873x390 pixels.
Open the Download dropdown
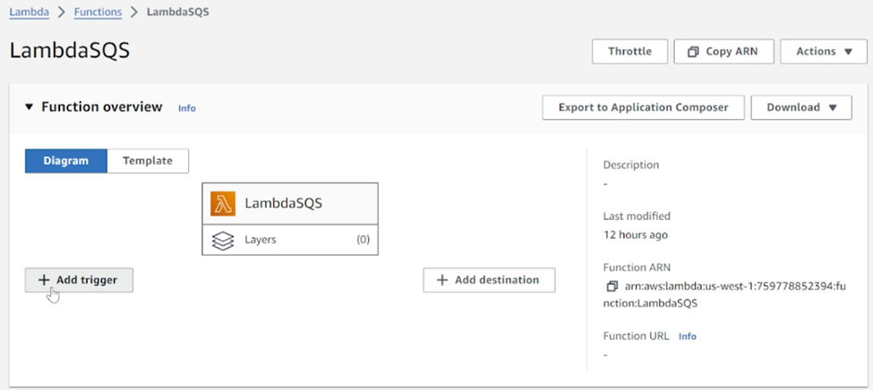click(x=801, y=107)
